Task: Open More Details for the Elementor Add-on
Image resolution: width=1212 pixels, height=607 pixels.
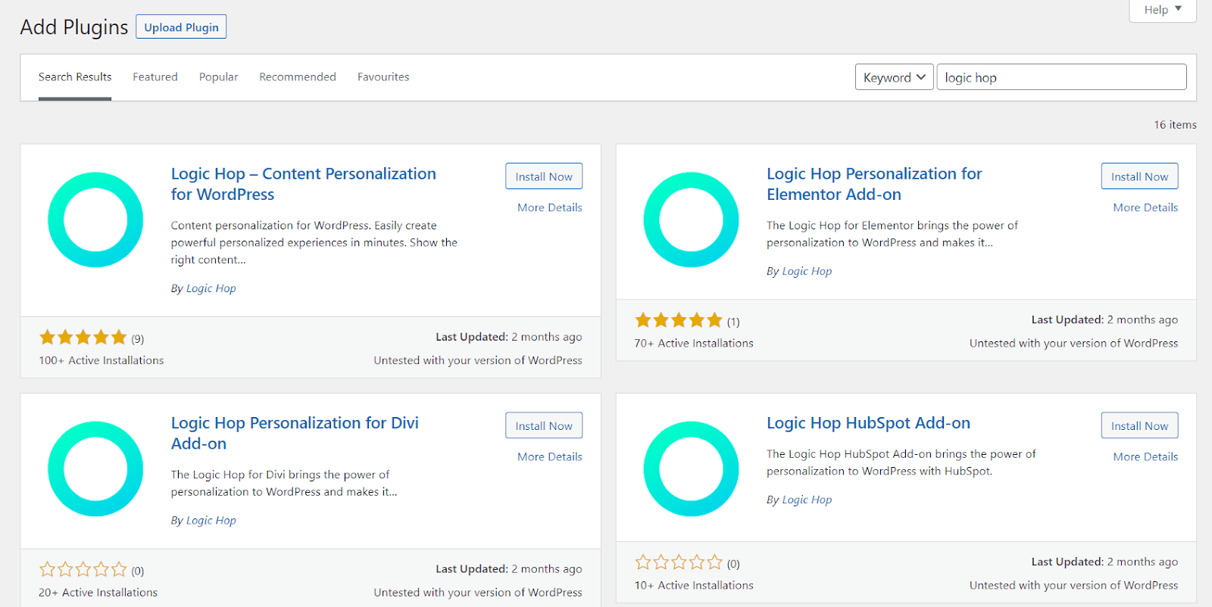Action: pos(1145,207)
